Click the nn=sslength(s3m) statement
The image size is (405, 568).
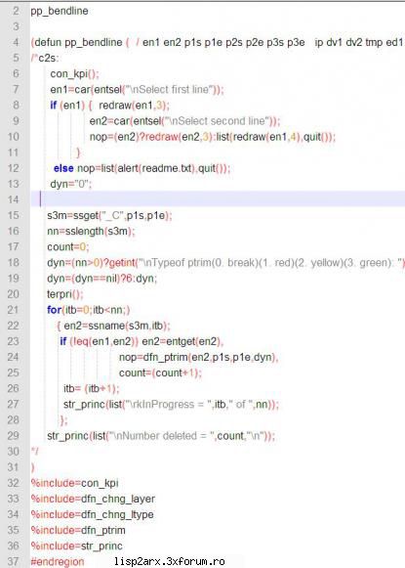click(x=91, y=231)
